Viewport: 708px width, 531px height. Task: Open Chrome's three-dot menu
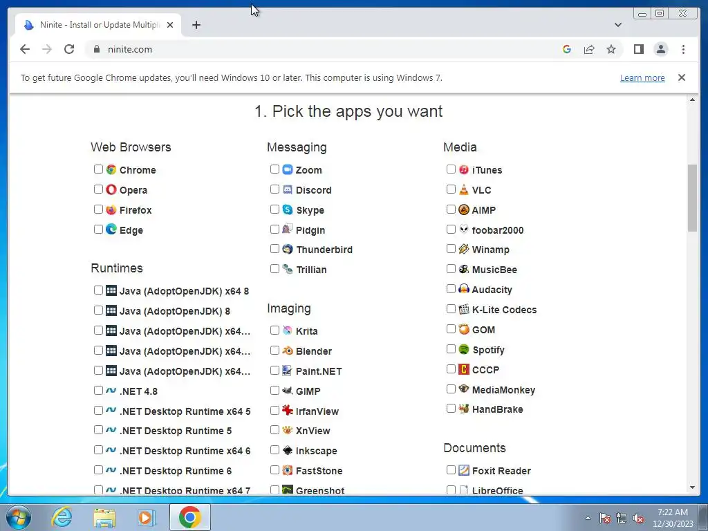coord(683,49)
